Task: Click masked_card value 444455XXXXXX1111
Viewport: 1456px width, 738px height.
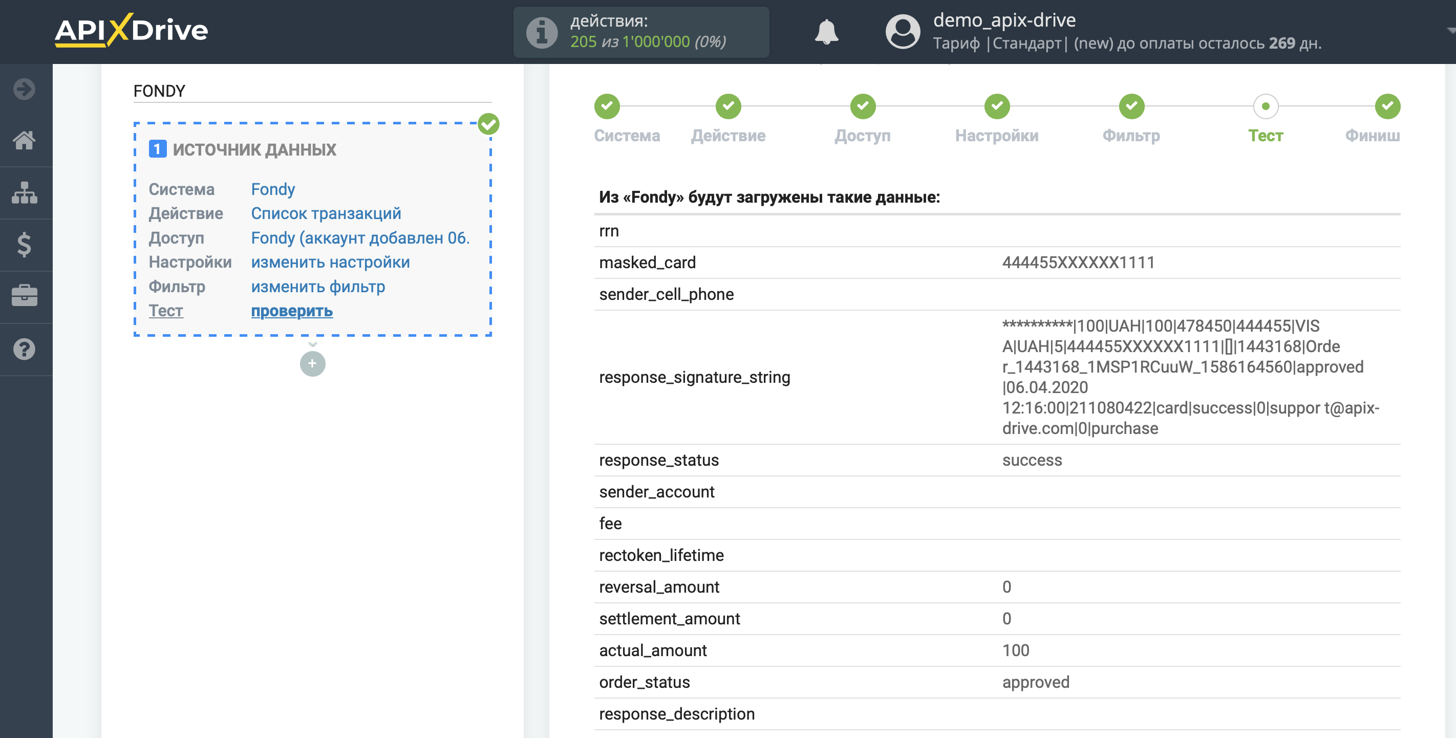Action: click(x=1079, y=262)
